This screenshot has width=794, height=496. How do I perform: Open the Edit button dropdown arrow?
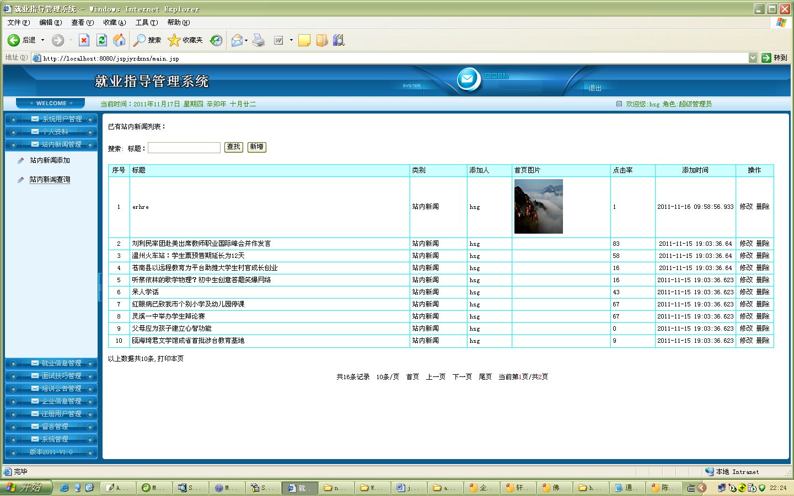pos(291,40)
